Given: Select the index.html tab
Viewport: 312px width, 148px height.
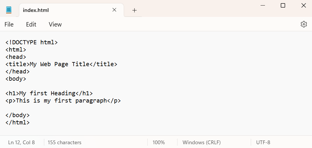Looking at the screenshot, I should [x=36, y=10].
